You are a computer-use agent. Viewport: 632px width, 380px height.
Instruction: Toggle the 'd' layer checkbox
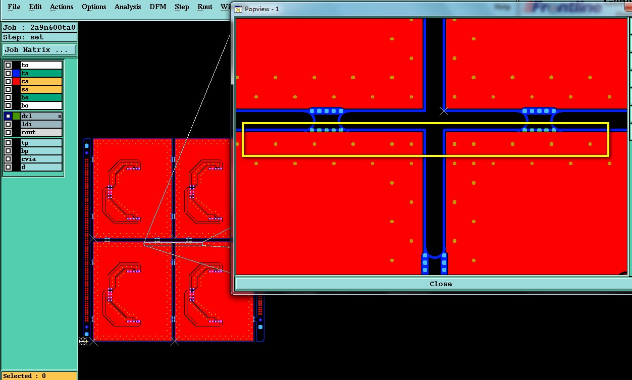[8, 167]
